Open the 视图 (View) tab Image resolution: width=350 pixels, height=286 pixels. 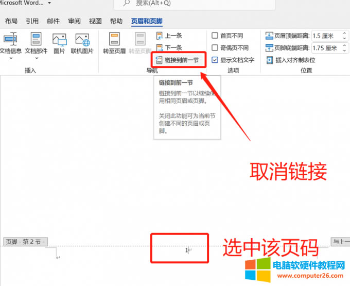(95, 21)
